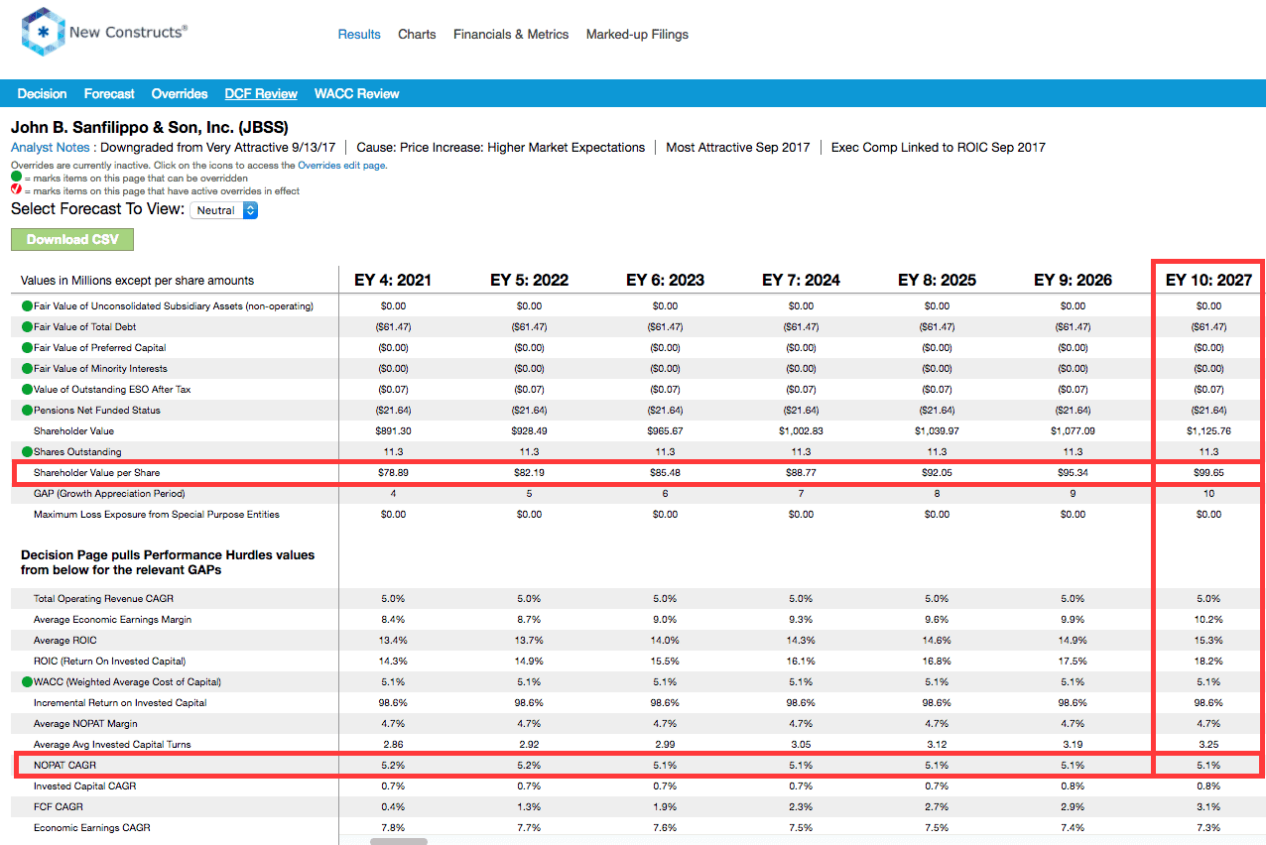
Task: Click the Maximum Loss Exposure from Special Purpose Entities label
Action: 157,515
